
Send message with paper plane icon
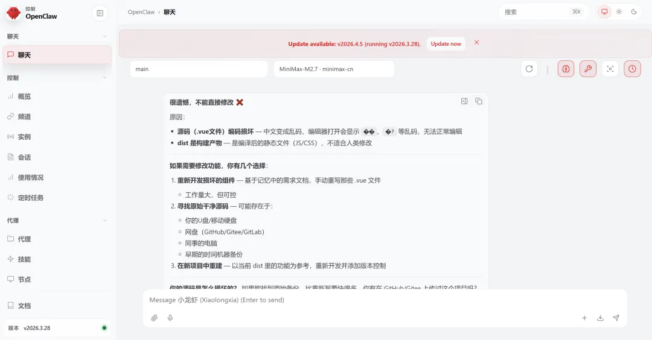[x=616, y=318]
